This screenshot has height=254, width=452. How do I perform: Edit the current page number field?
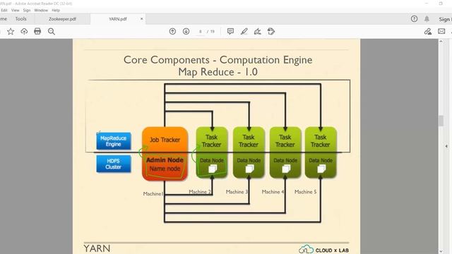click(x=201, y=31)
